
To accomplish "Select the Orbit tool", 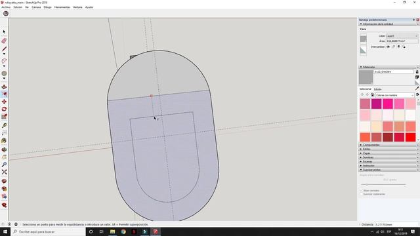I will (4, 149).
